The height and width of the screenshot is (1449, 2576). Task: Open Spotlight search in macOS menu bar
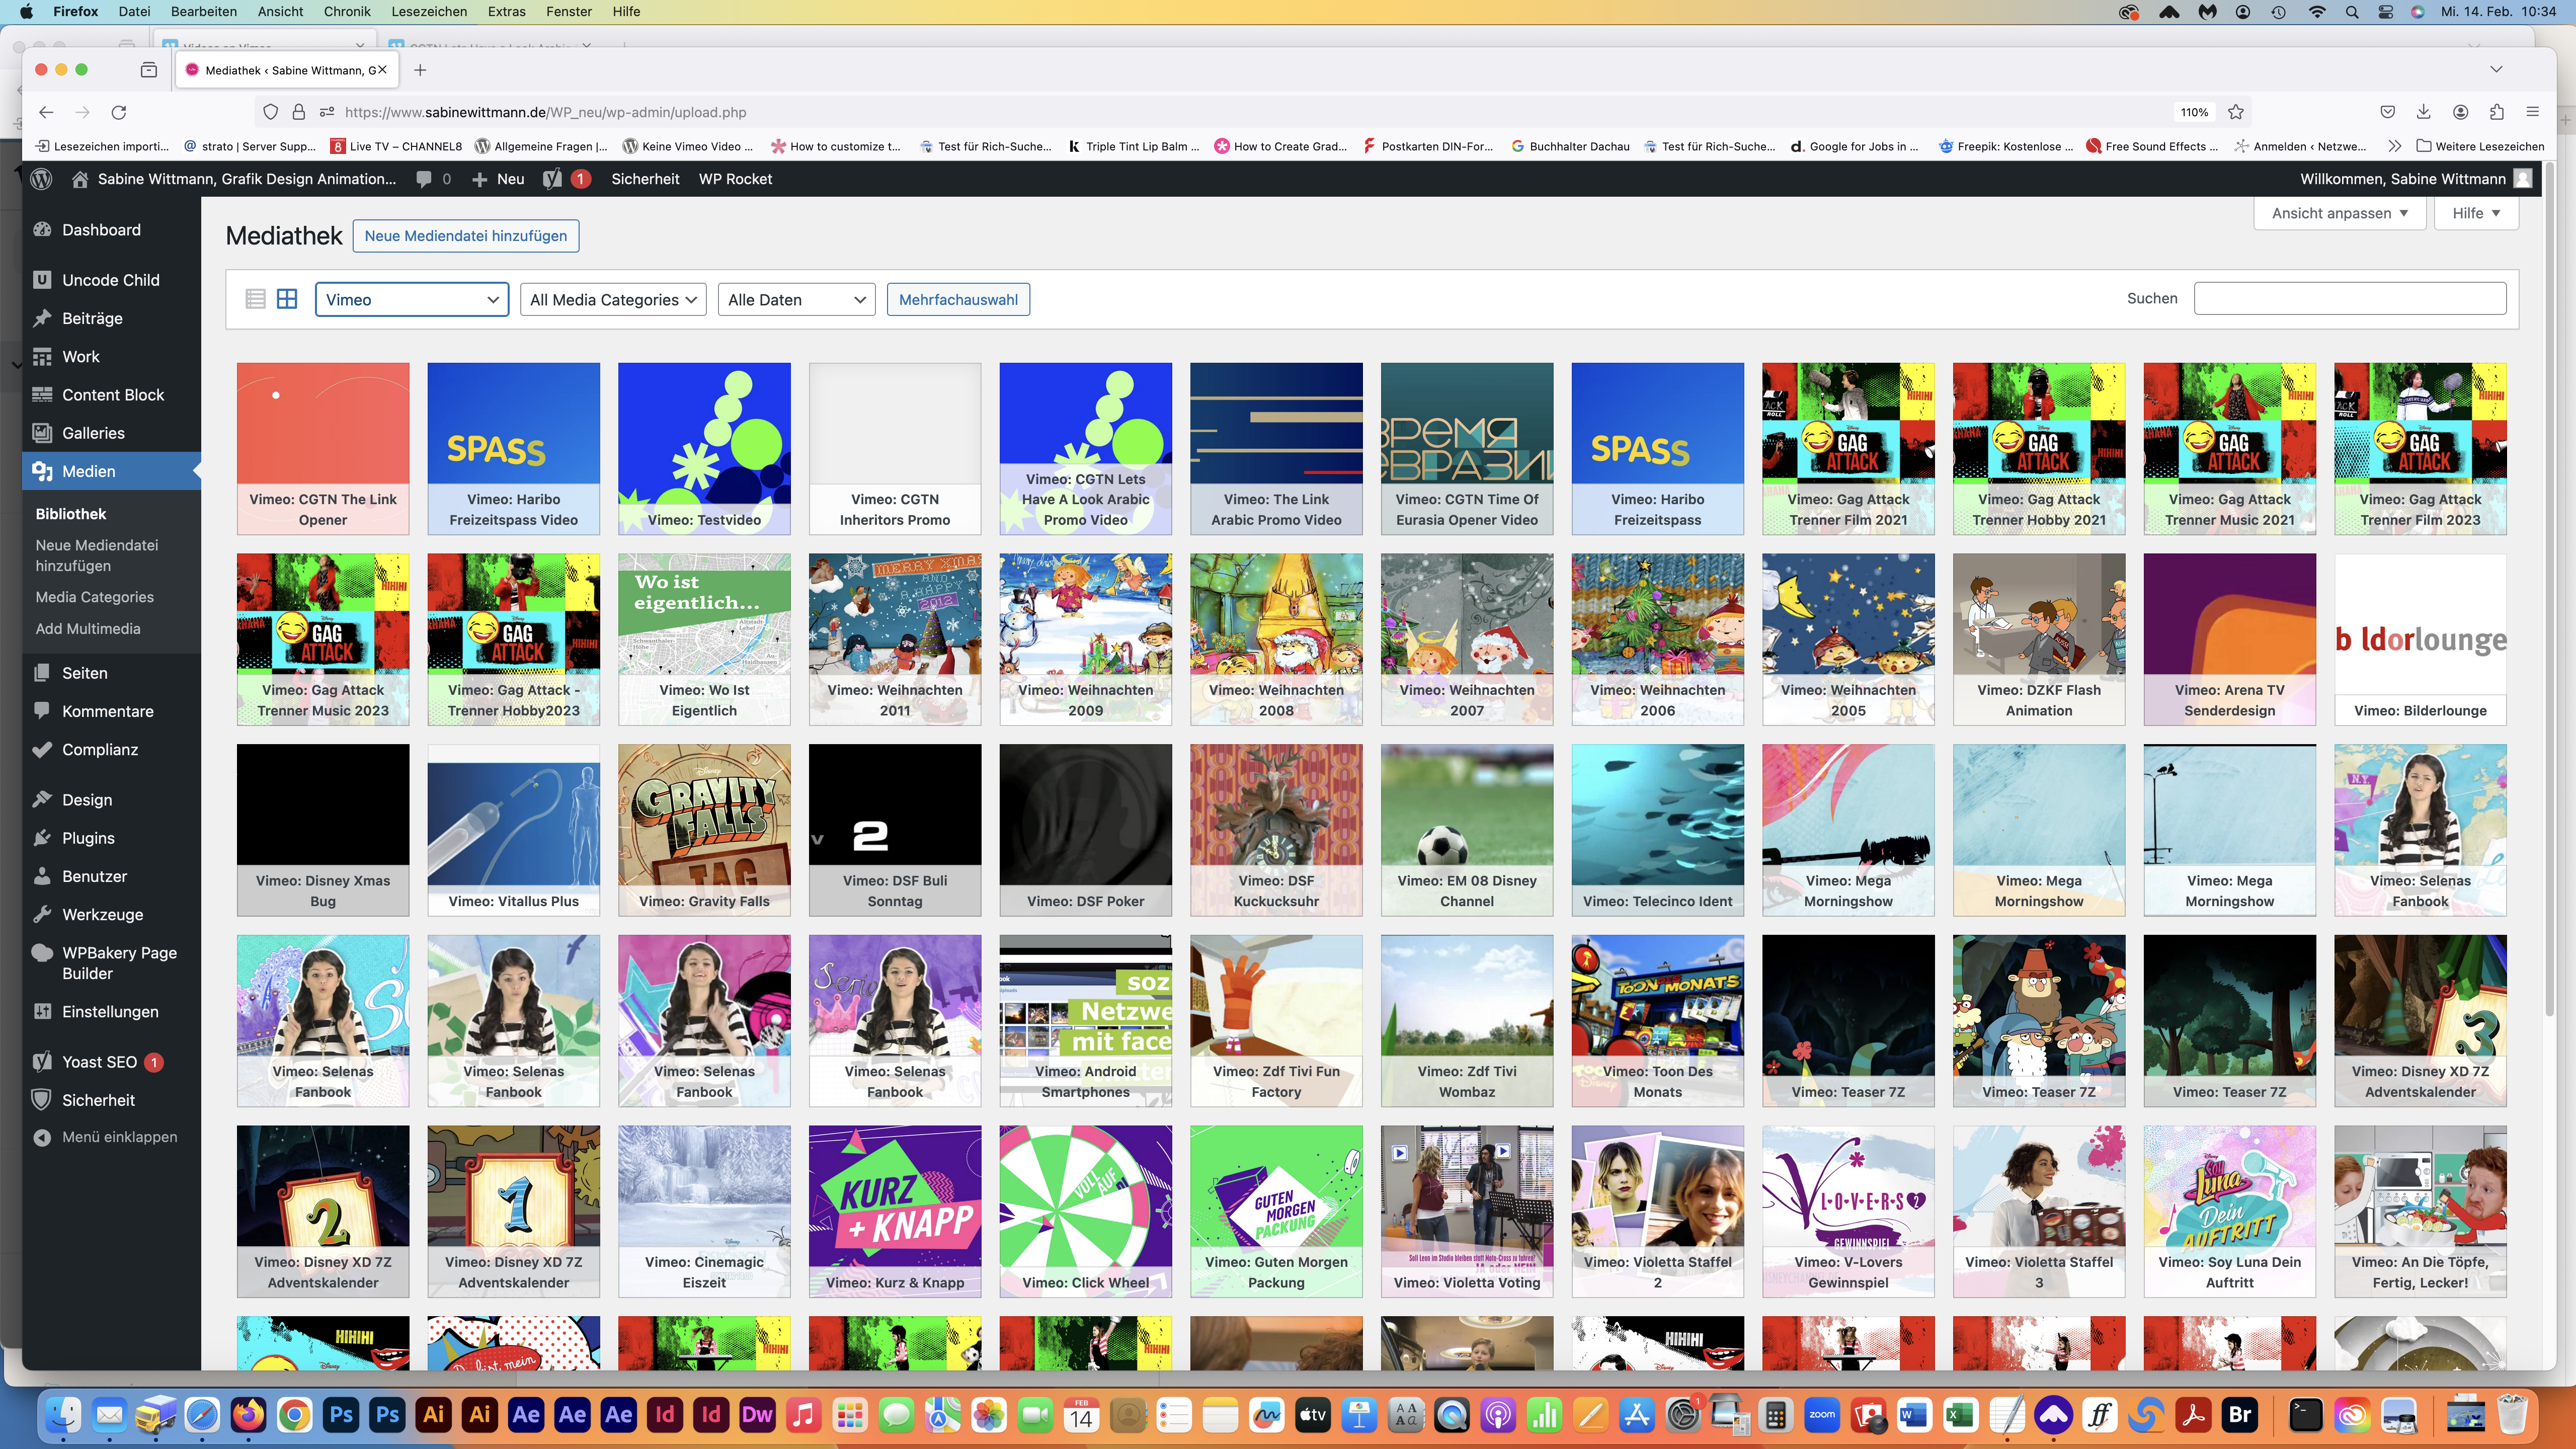(x=2352, y=12)
